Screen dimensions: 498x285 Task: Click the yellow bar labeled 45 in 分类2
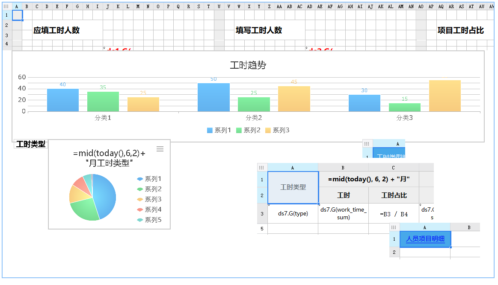point(294,99)
